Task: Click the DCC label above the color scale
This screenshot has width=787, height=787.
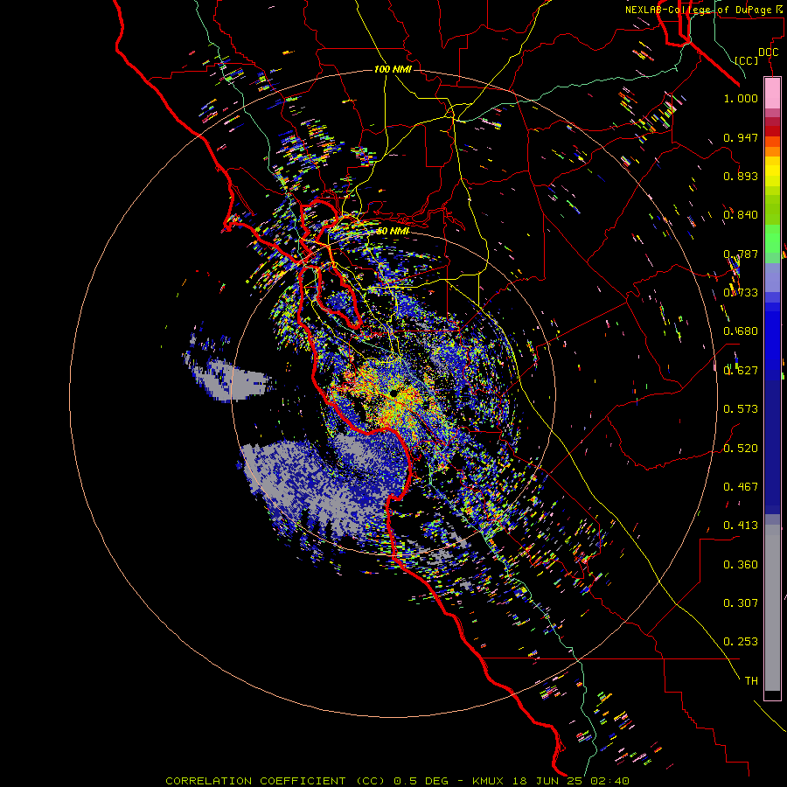Action: [768, 52]
